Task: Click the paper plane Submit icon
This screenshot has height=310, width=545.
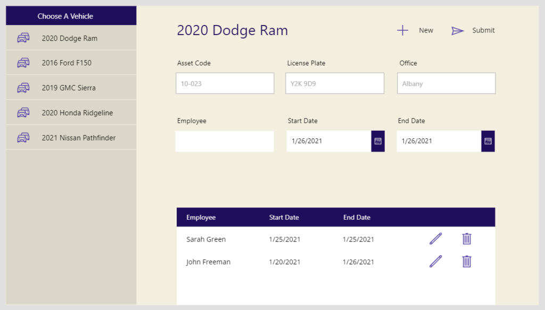Action: (458, 30)
